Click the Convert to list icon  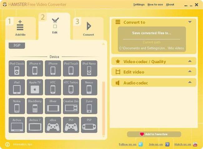click(118, 22)
